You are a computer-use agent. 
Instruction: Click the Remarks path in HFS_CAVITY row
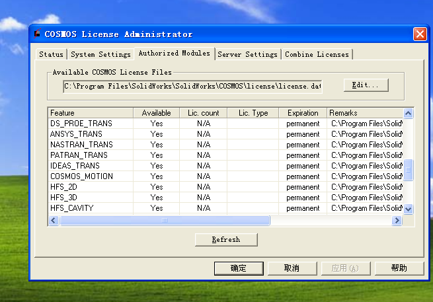tap(367, 208)
